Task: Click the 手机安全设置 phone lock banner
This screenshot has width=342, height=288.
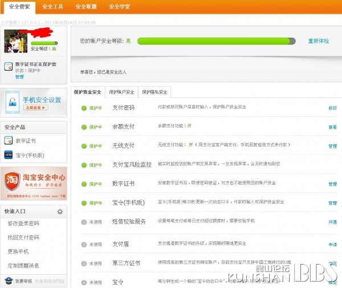Action: (x=34, y=103)
